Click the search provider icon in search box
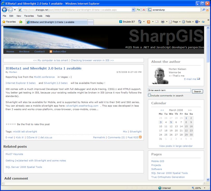211x191 pixels. click(150, 10)
